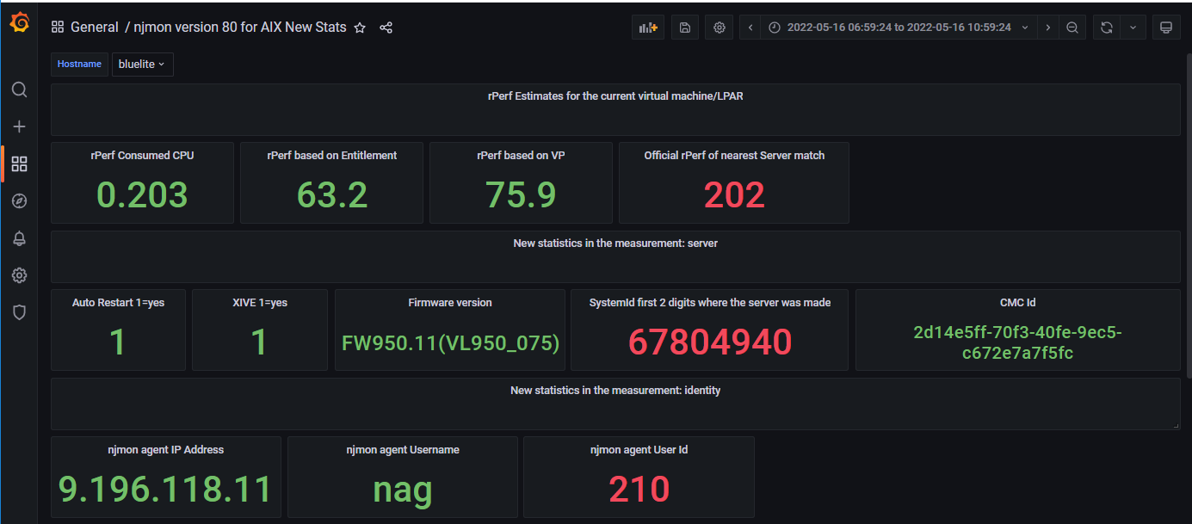The width and height of the screenshot is (1192, 524).
Task: Open the Configuration gear in sidebar
Action: click(19, 275)
